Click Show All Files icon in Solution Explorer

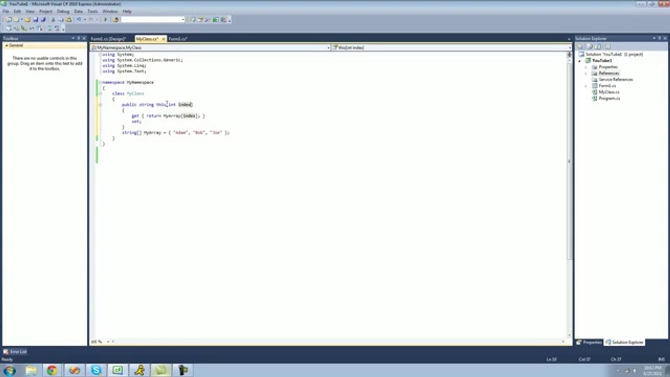589,47
